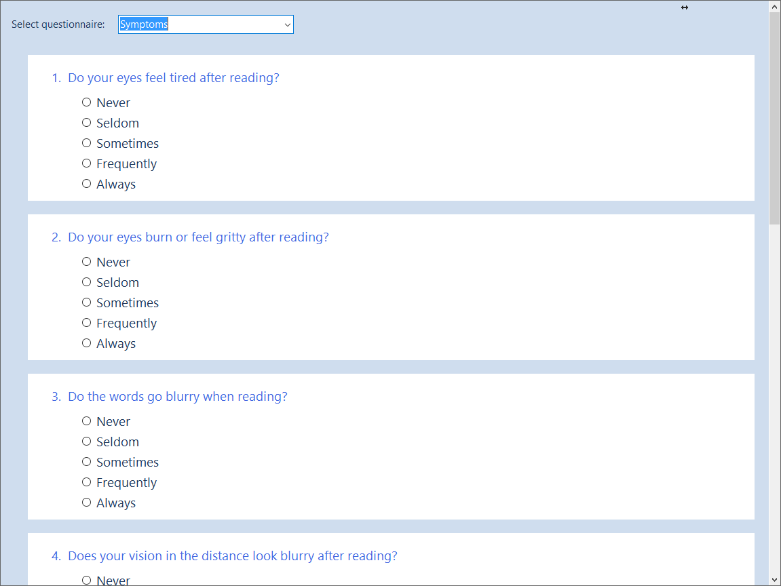This screenshot has width=781, height=586.
Task: Click the scroll up arrow on scrollbar
Action: (774, 6)
